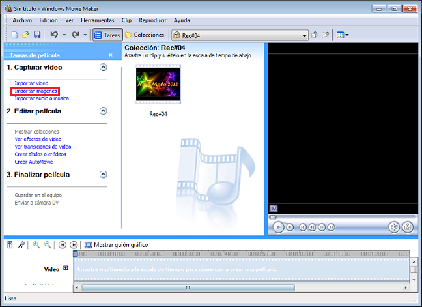The height and width of the screenshot is (307, 422).
Task: Open the Views dropdown button
Action: pos(343,35)
